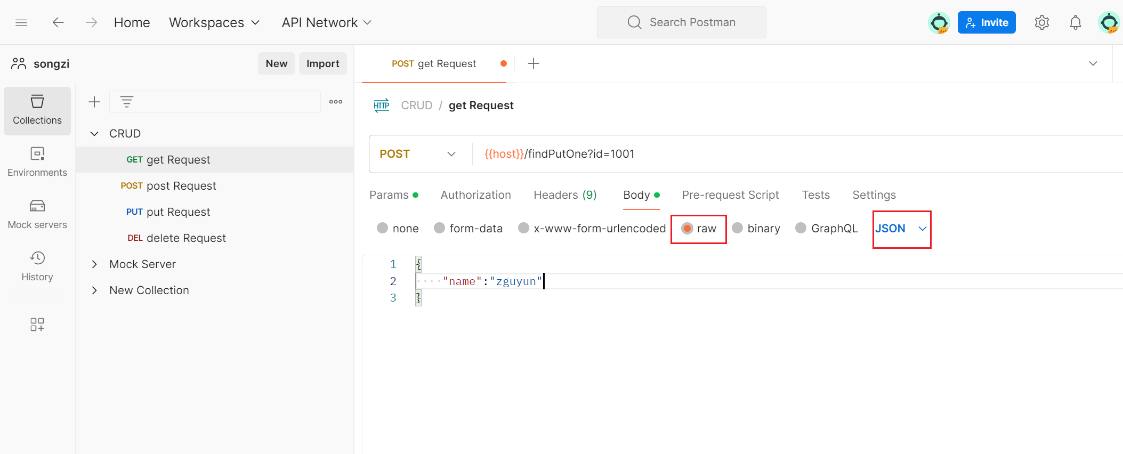The width and height of the screenshot is (1123, 454).
Task: Switch to the Body tab
Action: [642, 195]
